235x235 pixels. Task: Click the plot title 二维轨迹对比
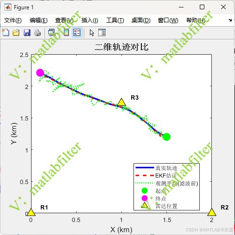pos(121,47)
